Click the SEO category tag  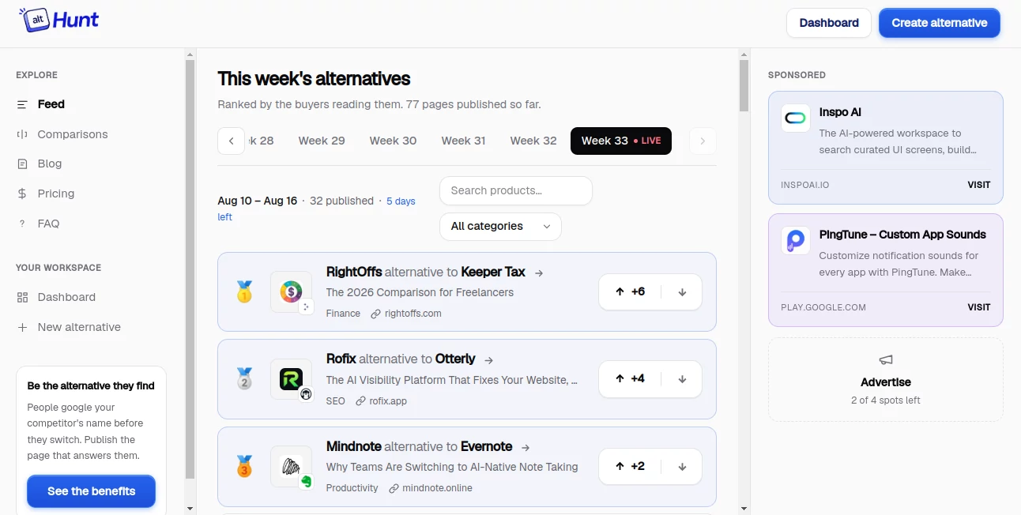336,401
